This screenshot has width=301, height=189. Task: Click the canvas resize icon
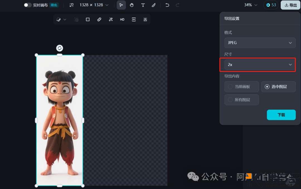click(71, 5)
